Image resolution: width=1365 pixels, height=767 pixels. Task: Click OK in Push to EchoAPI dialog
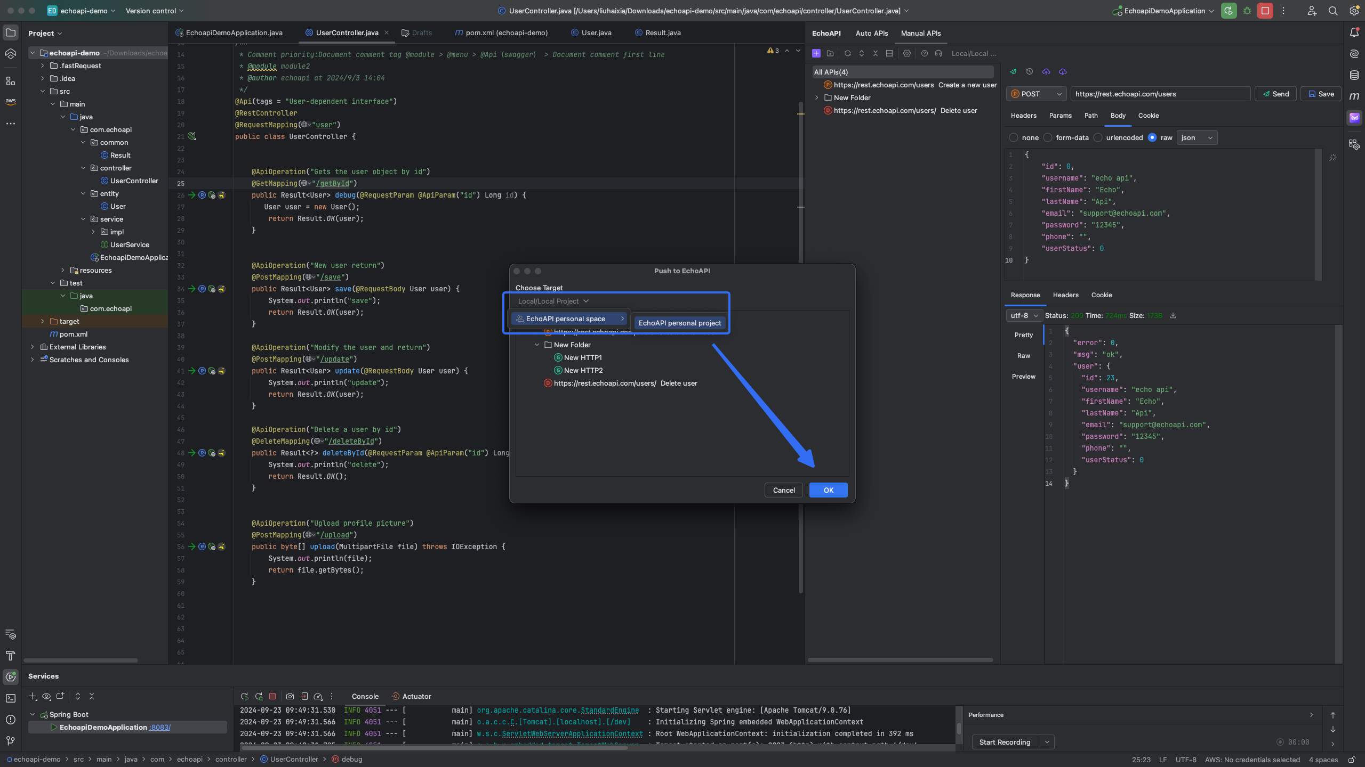pyautogui.click(x=828, y=490)
